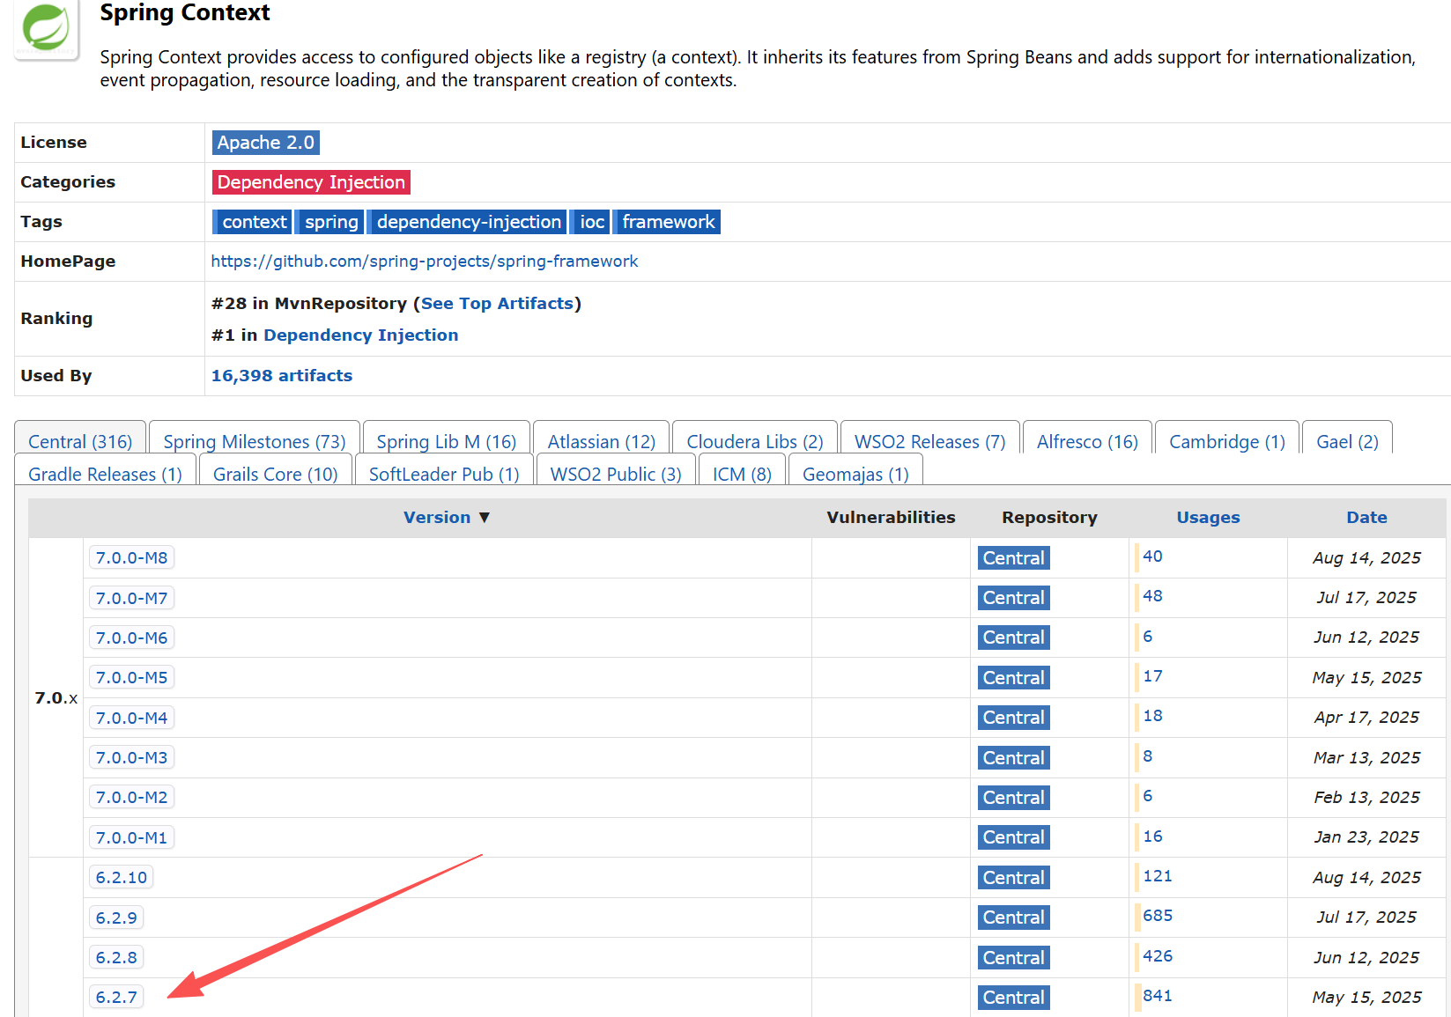Open version 6.2.8
This screenshot has height=1017, width=1451.
pos(116,957)
